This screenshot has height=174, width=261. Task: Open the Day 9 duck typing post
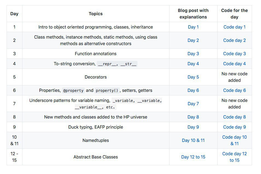[x=193, y=127]
